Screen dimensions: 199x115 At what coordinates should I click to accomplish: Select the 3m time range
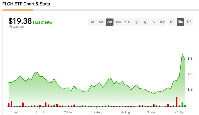pyautogui.click(x=110, y=22)
